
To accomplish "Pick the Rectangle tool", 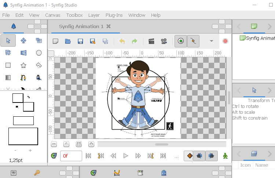I will tap(8, 65).
